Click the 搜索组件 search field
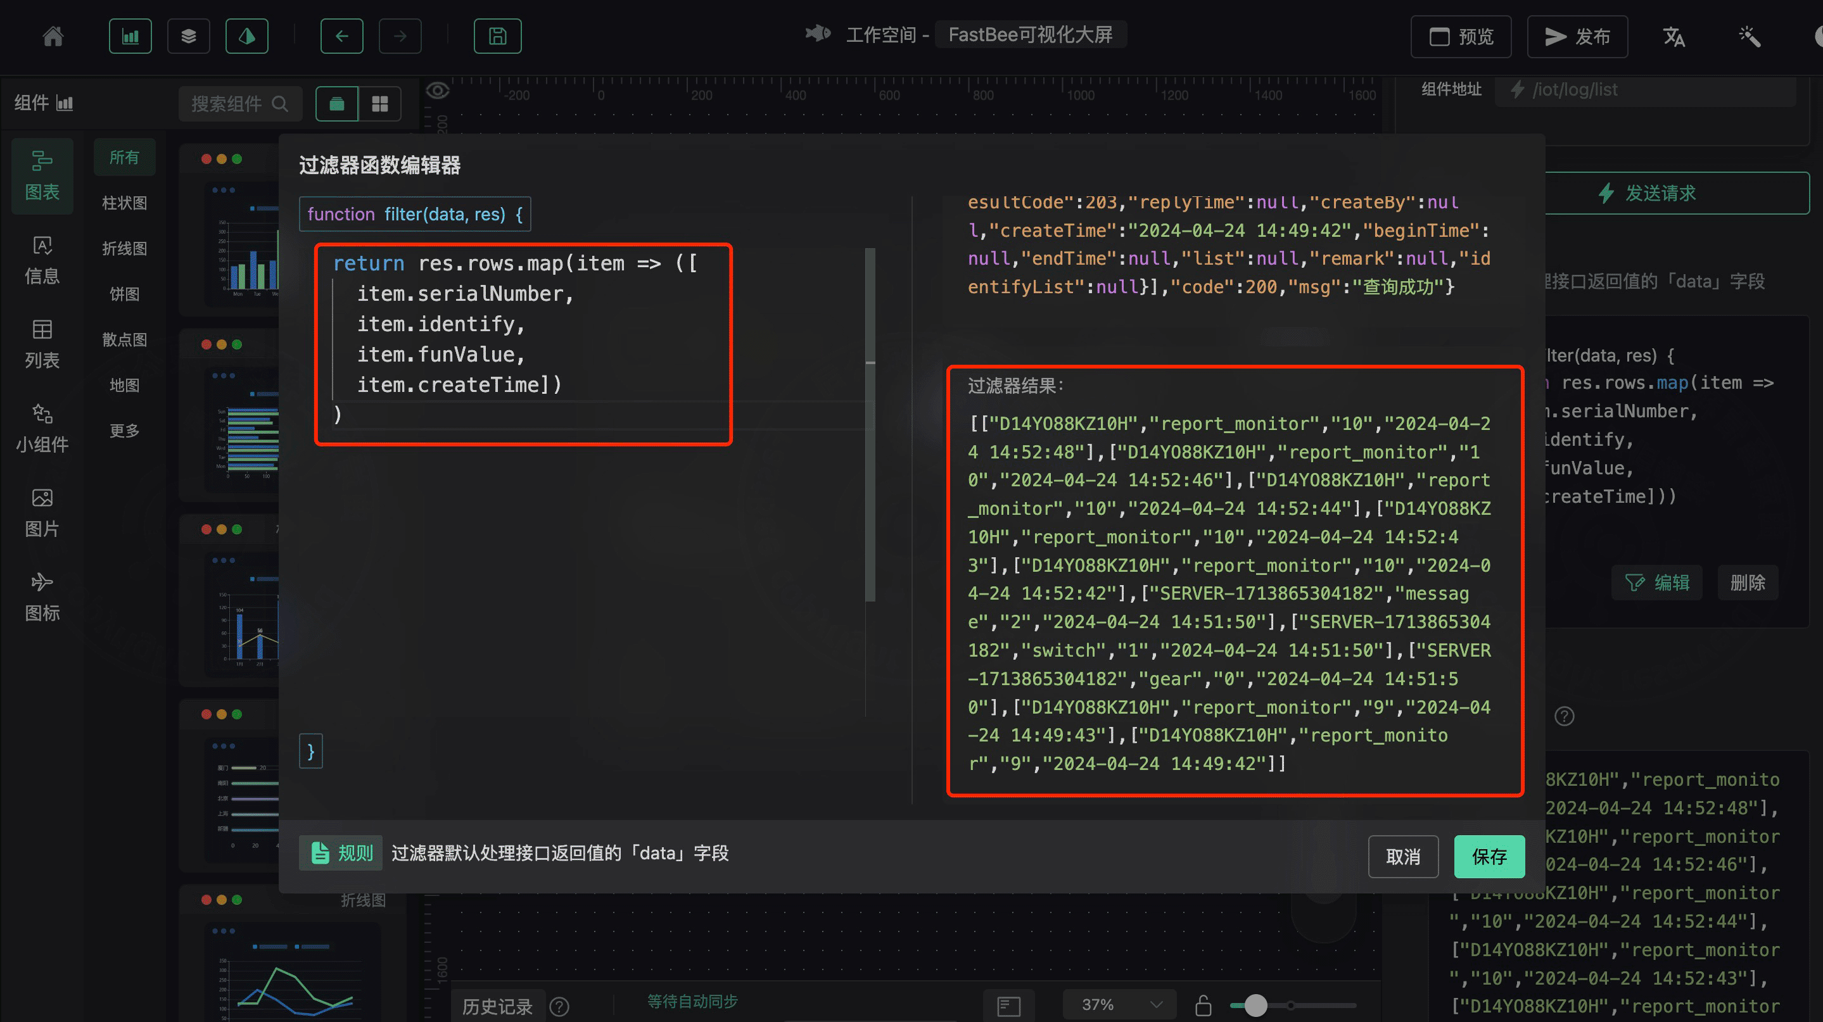The image size is (1823, 1022). click(240, 104)
